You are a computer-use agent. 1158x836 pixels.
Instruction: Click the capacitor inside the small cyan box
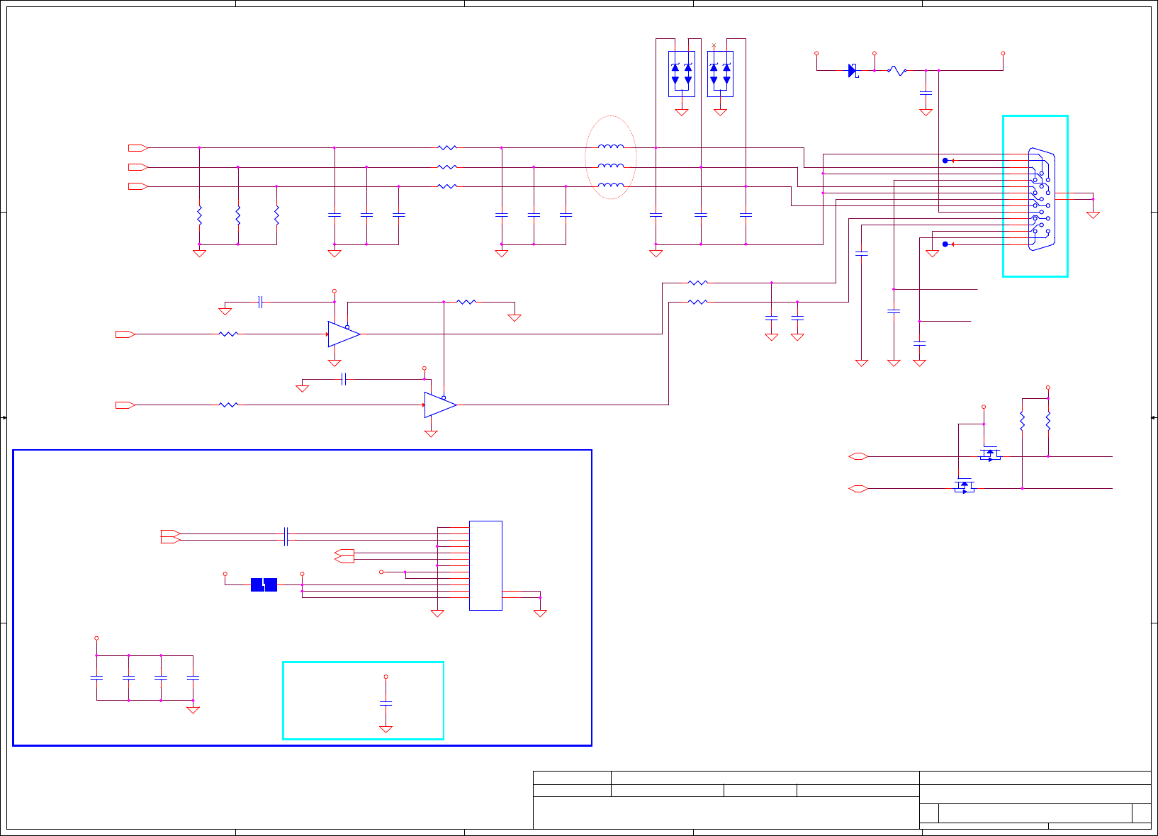point(386,703)
